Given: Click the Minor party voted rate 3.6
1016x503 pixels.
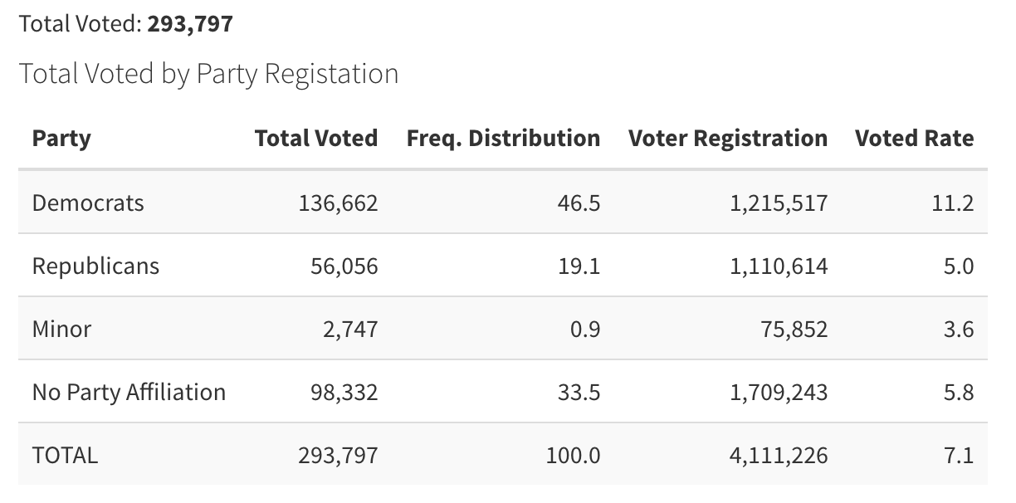Looking at the screenshot, I should [957, 329].
